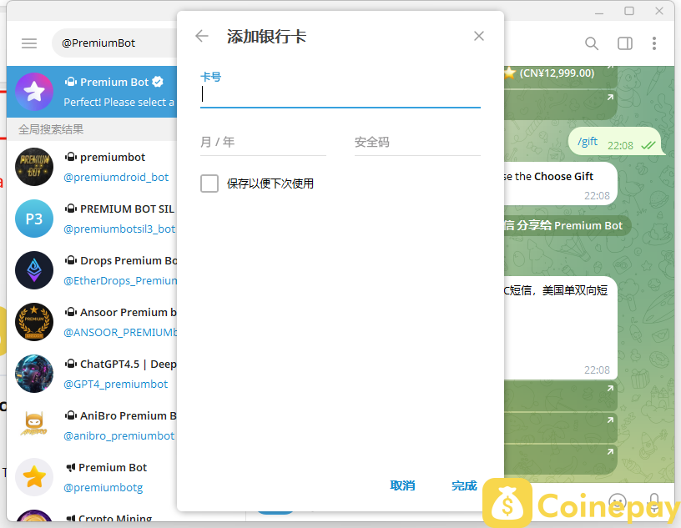Open @premiumbotsil3_bot search result
This screenshot has height=528, width=681.
[119, 229]
